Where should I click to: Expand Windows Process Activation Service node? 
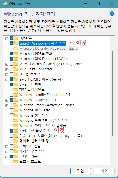tap(7, 106)
